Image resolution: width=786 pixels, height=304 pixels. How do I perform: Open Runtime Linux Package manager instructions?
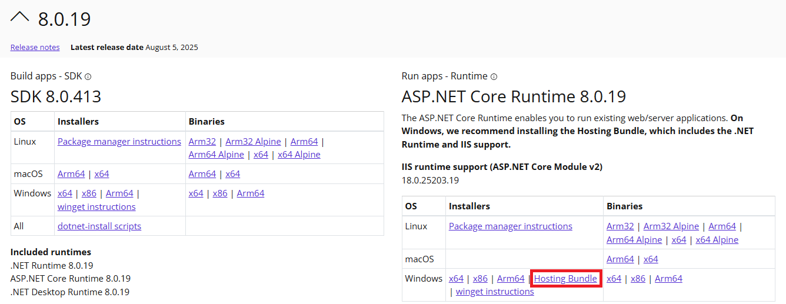point(511,226)
